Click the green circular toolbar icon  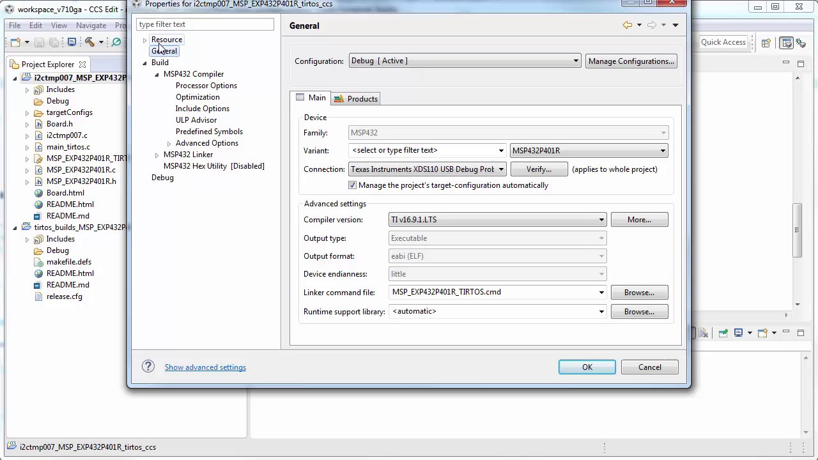116,42
